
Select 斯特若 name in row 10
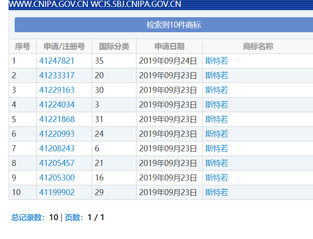217,193
